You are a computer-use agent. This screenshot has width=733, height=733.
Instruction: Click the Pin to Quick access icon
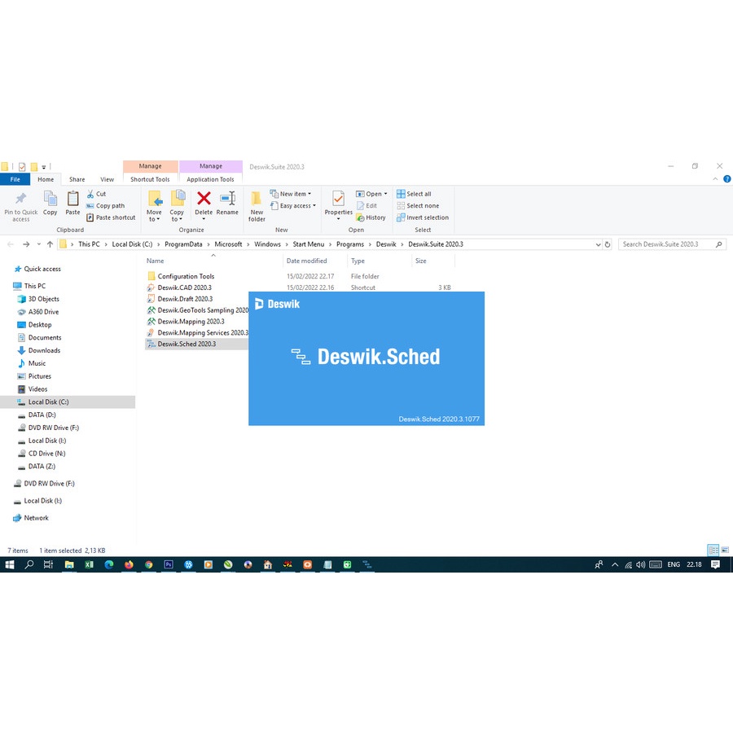tap(20, 200)
